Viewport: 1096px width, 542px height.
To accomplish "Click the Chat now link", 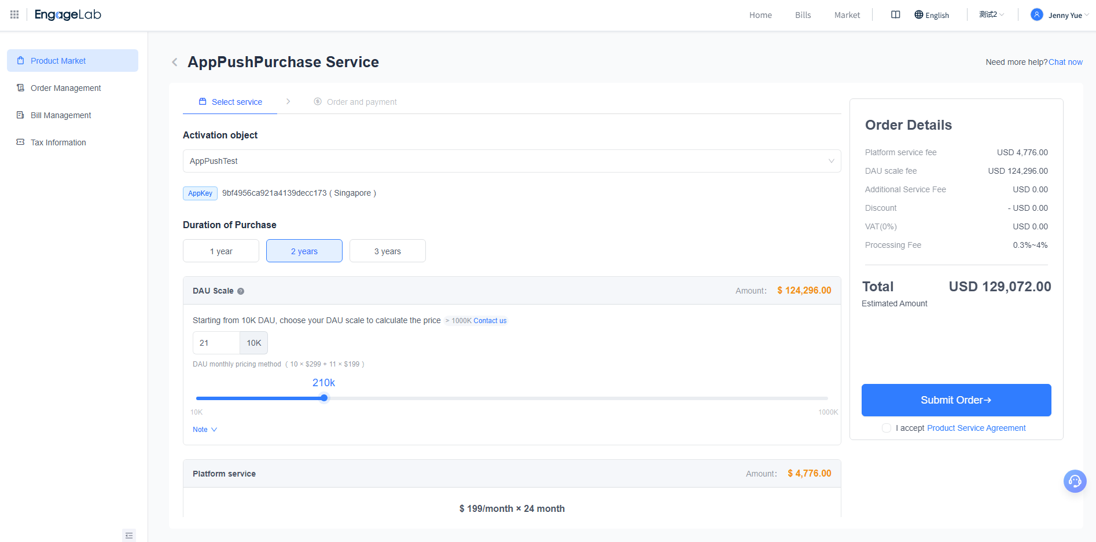I will click(1065, 62).
